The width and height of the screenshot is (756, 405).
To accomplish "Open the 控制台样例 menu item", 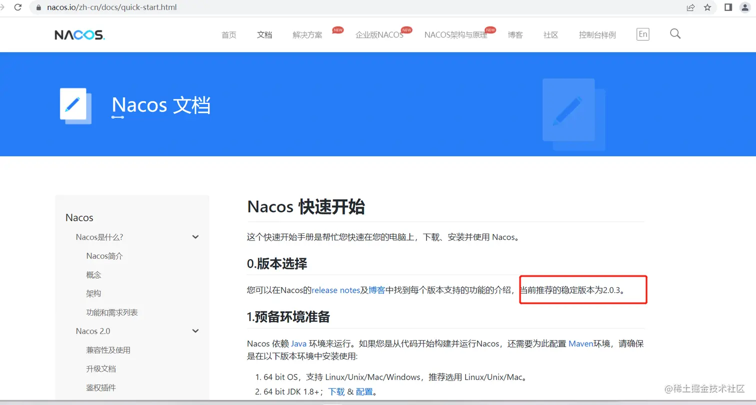I will click(x=597, y=35).
